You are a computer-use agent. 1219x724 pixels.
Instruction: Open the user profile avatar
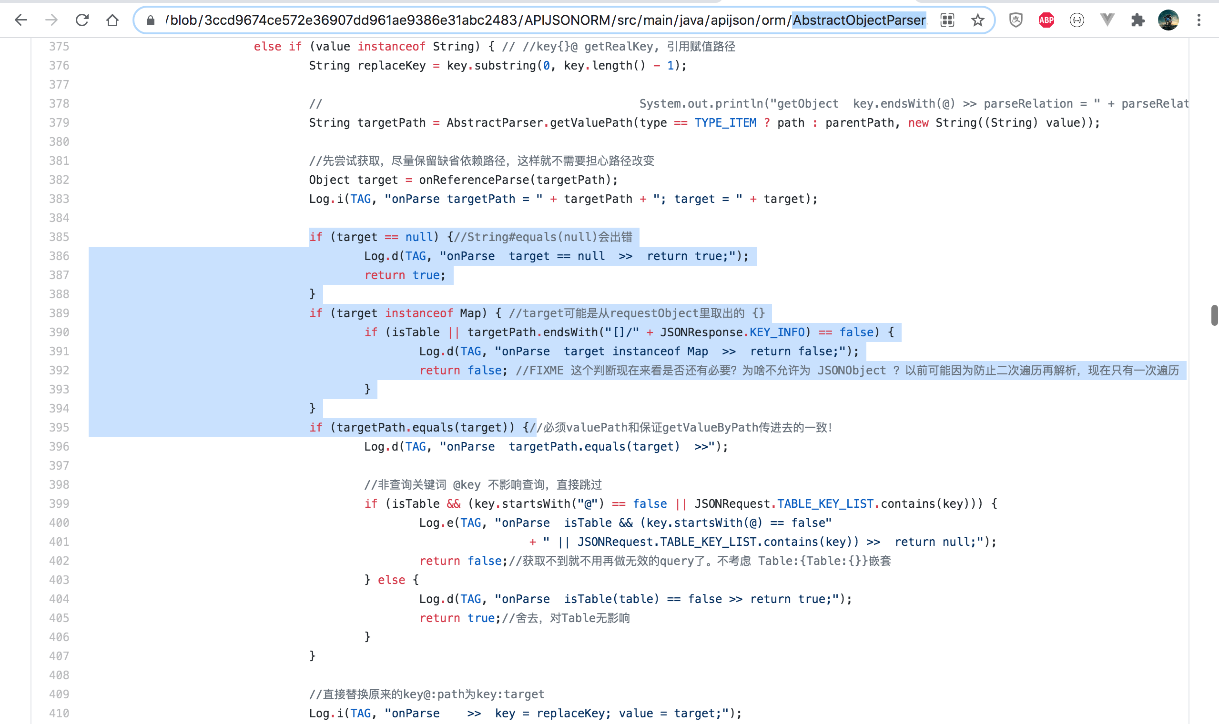1168,20
